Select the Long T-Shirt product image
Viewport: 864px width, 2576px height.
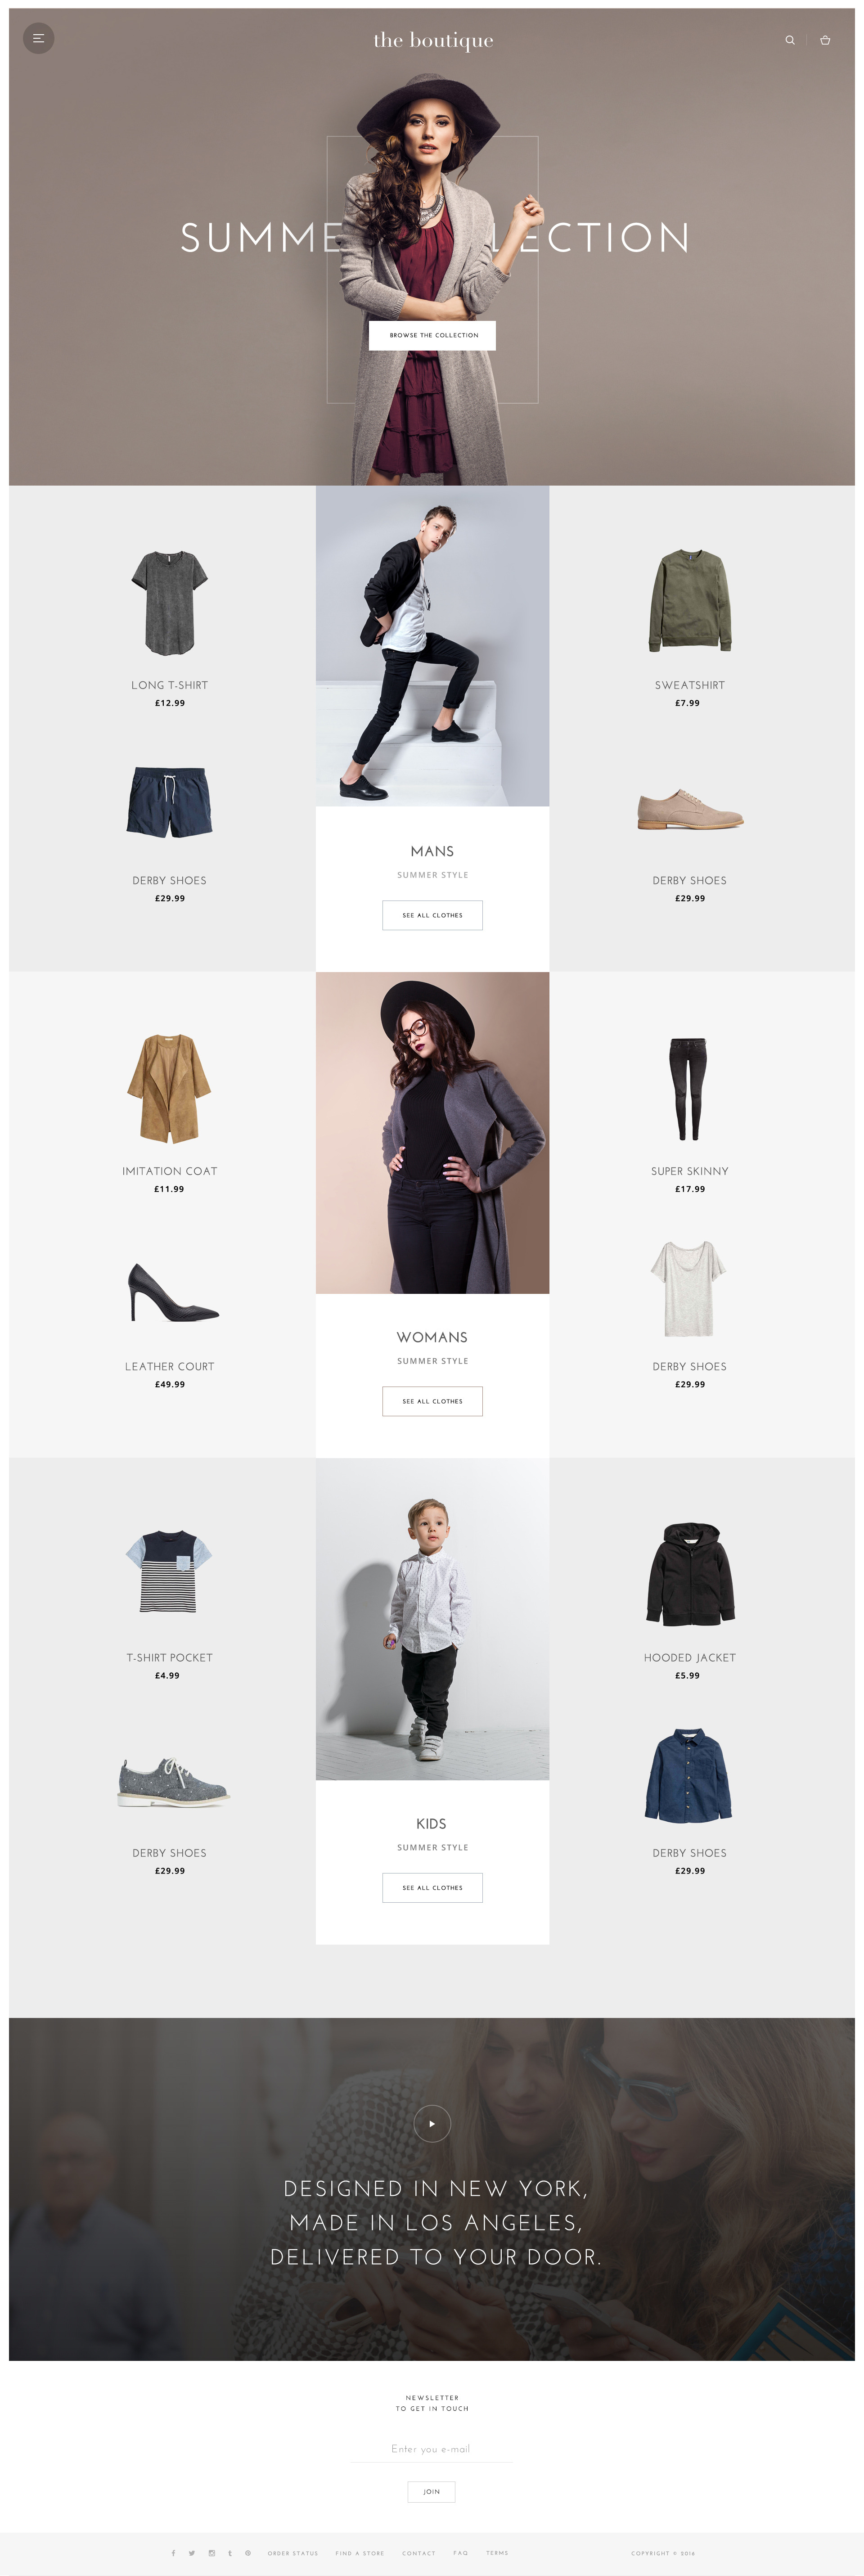pos(169,603)
